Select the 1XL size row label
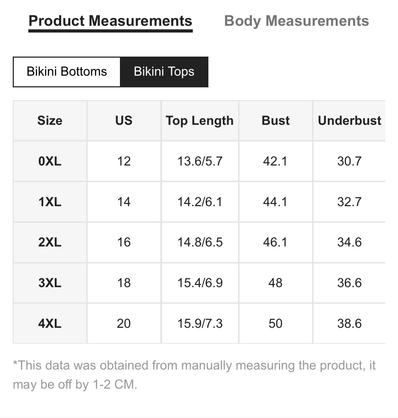398x418 pixels. pos(50,202)
